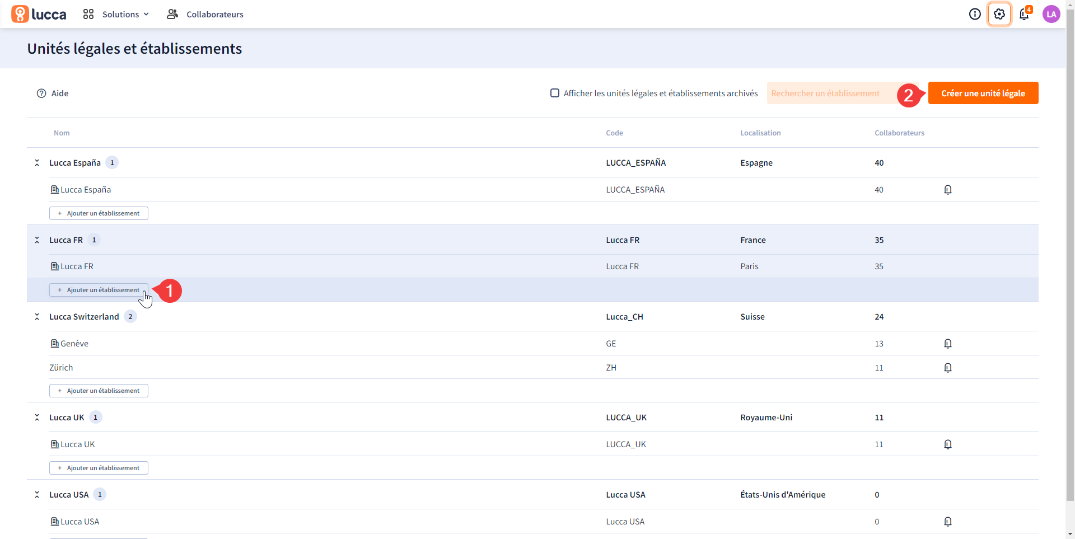
Task: Add establishment under Lucca Switzerland
Action: 99,391
